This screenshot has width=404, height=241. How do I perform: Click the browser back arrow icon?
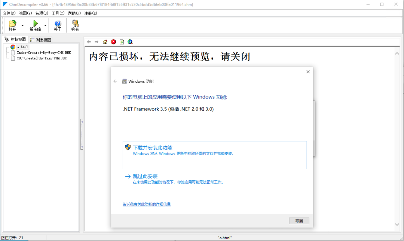(x=89, y=42)
